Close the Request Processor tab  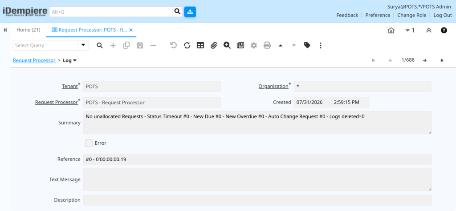tap(131, 30)
